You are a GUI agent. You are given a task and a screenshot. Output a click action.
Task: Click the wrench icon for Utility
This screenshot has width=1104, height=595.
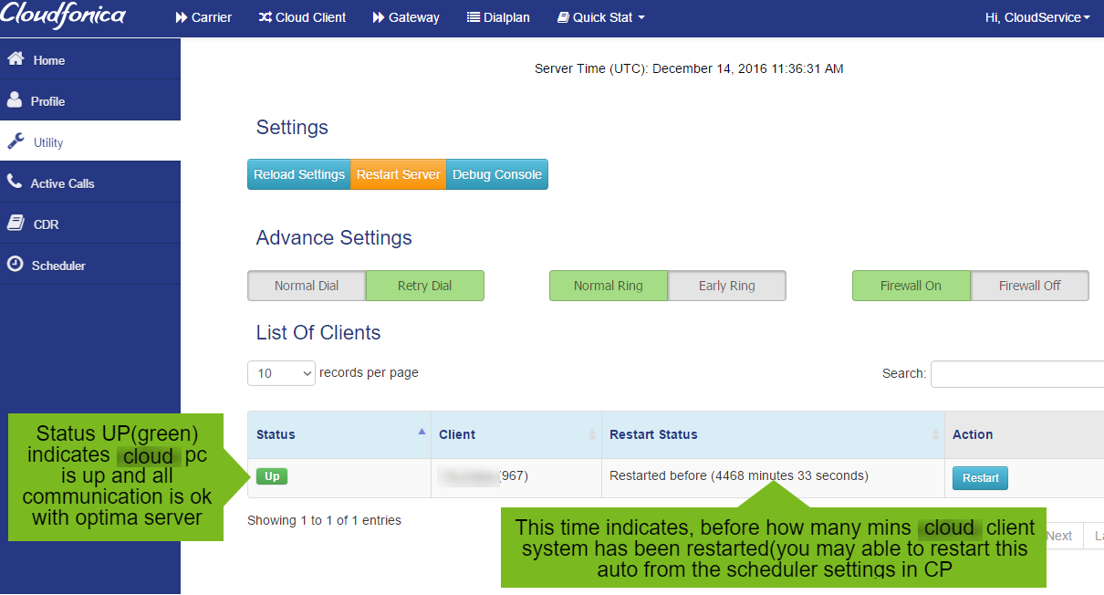tap(15, 141)
